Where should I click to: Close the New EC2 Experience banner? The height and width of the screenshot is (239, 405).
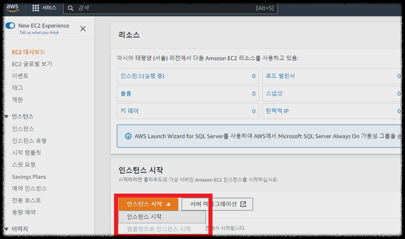[83, 29]
